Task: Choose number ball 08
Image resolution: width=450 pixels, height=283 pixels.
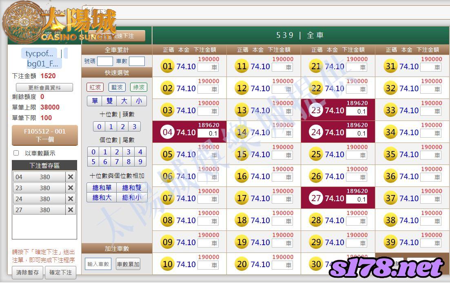Action: 167,220
